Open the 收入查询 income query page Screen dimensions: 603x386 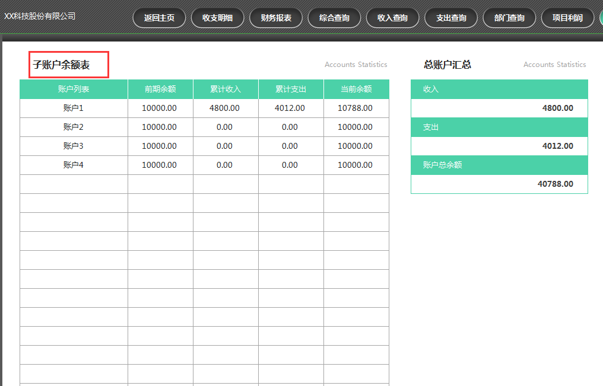(392, 17)
